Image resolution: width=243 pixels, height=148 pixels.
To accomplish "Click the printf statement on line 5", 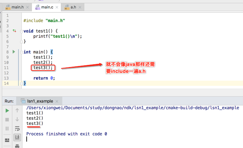I will pyautogui.click(x=57, y=36).
